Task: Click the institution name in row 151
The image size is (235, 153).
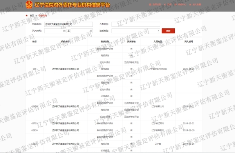Action: coord(65,69)
